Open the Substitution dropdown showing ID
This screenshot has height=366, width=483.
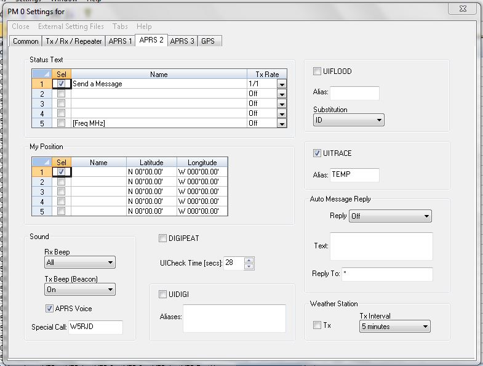(348, 120)
